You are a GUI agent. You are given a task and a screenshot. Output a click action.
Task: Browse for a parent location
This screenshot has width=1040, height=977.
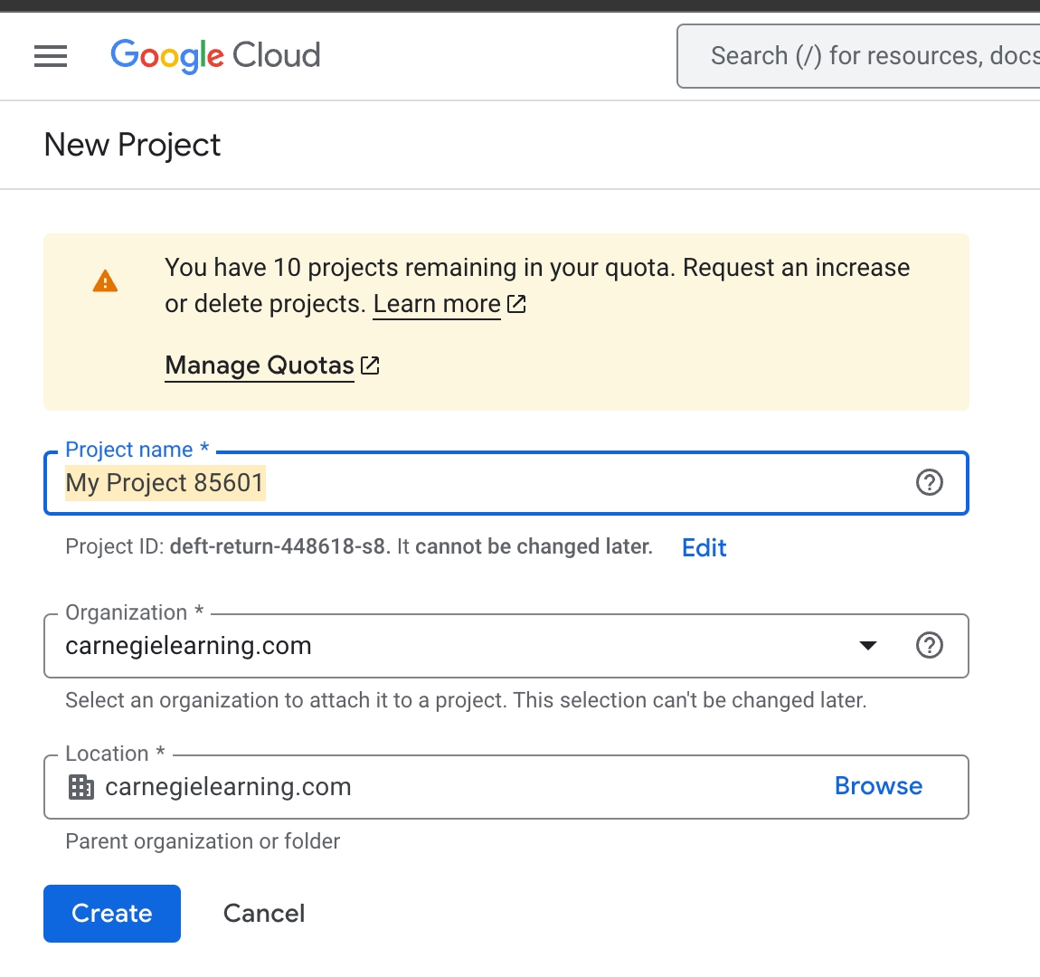click(878, 786)
